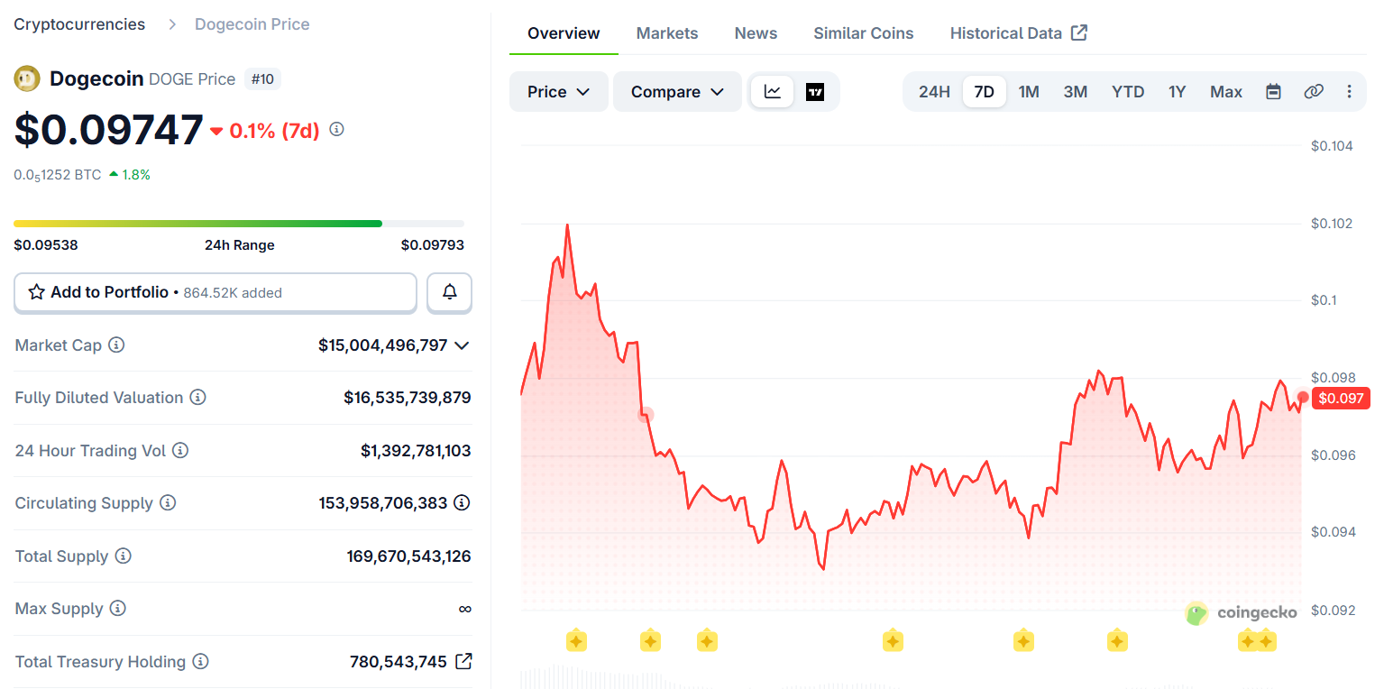Open the Compare dropdown
1384x689 pixels.
677,91
